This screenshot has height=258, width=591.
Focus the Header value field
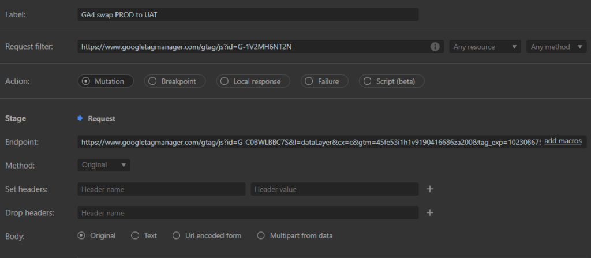pos(335,189)
